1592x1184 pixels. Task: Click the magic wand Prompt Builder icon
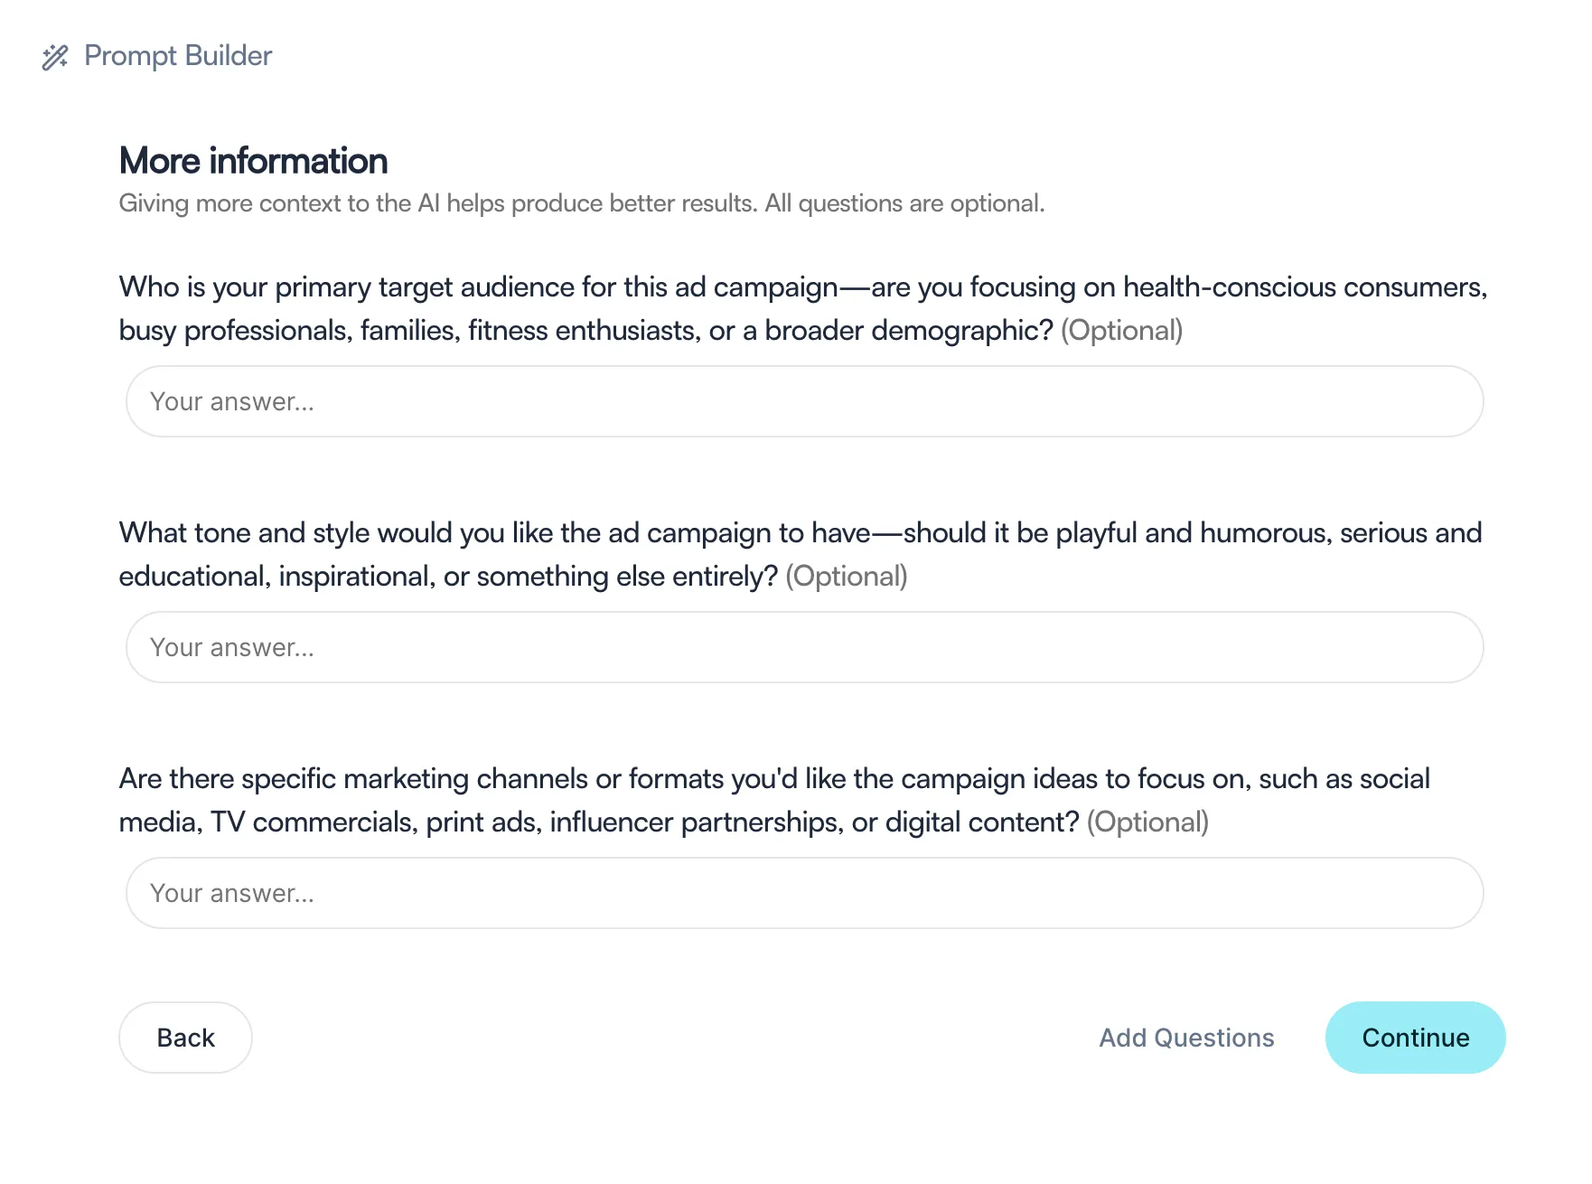[55, 57]
